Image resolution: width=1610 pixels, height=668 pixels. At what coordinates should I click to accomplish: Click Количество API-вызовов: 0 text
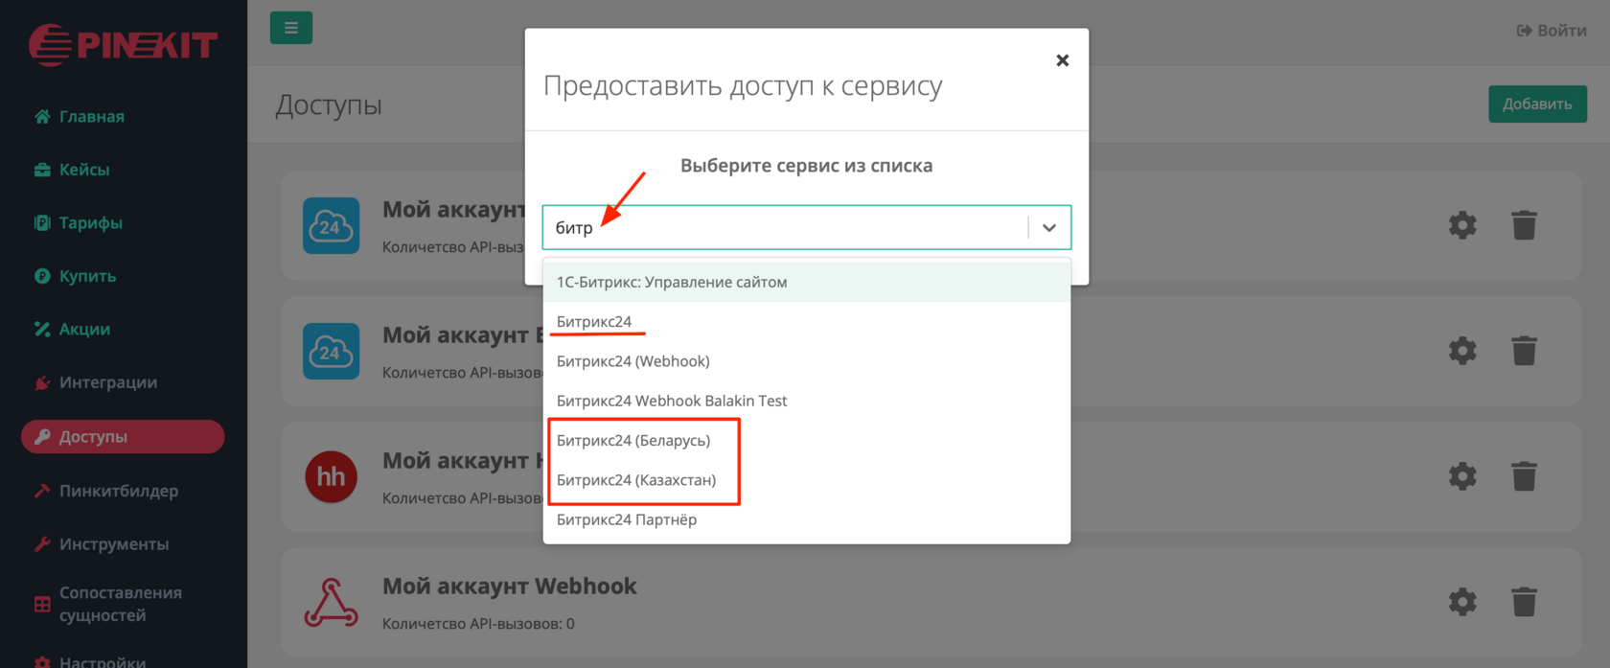pos(478,624)
